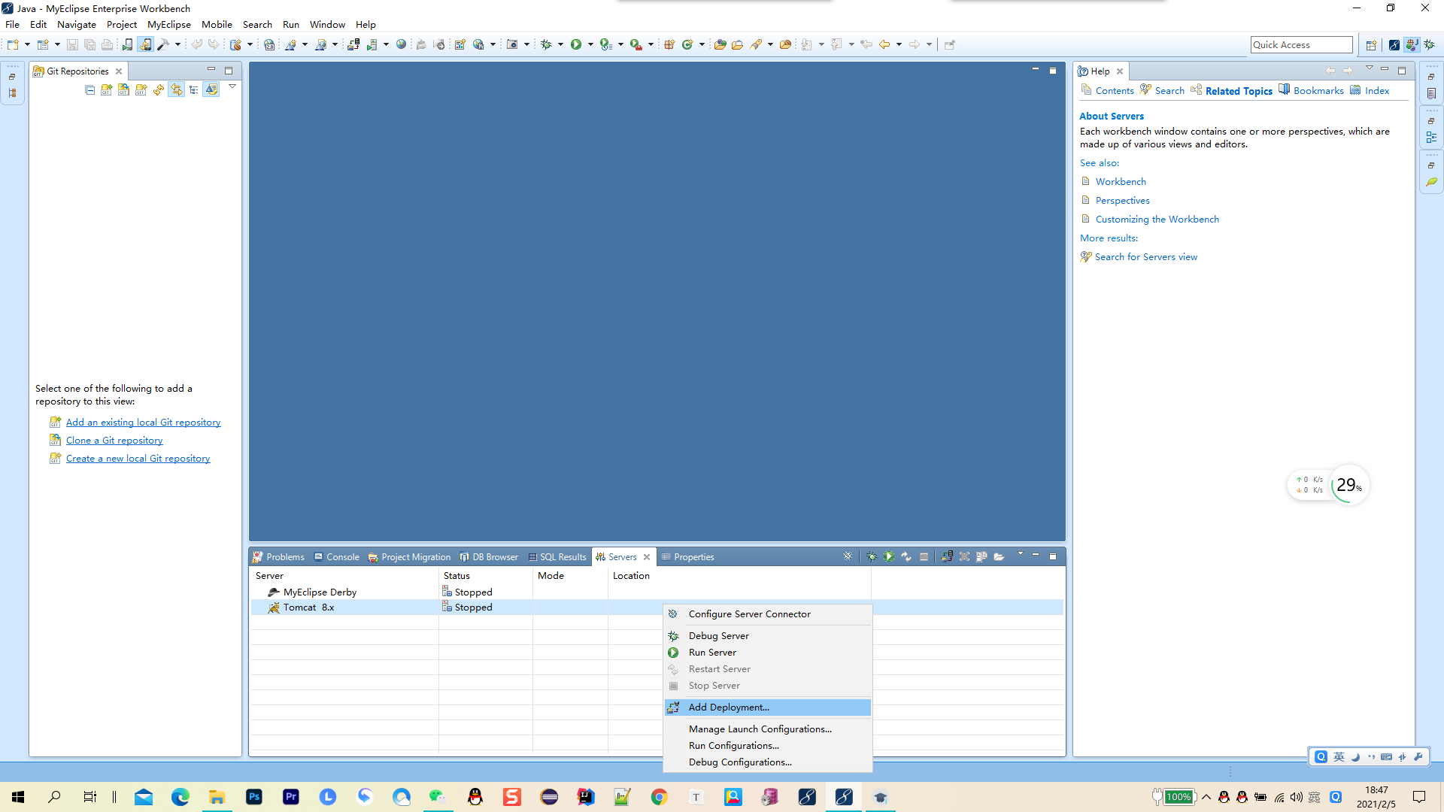Viewport: 1444px width, 812px height.
Task: Toggle the Collapse All icon in Git Repositories
Action: (x=89, y=89)
